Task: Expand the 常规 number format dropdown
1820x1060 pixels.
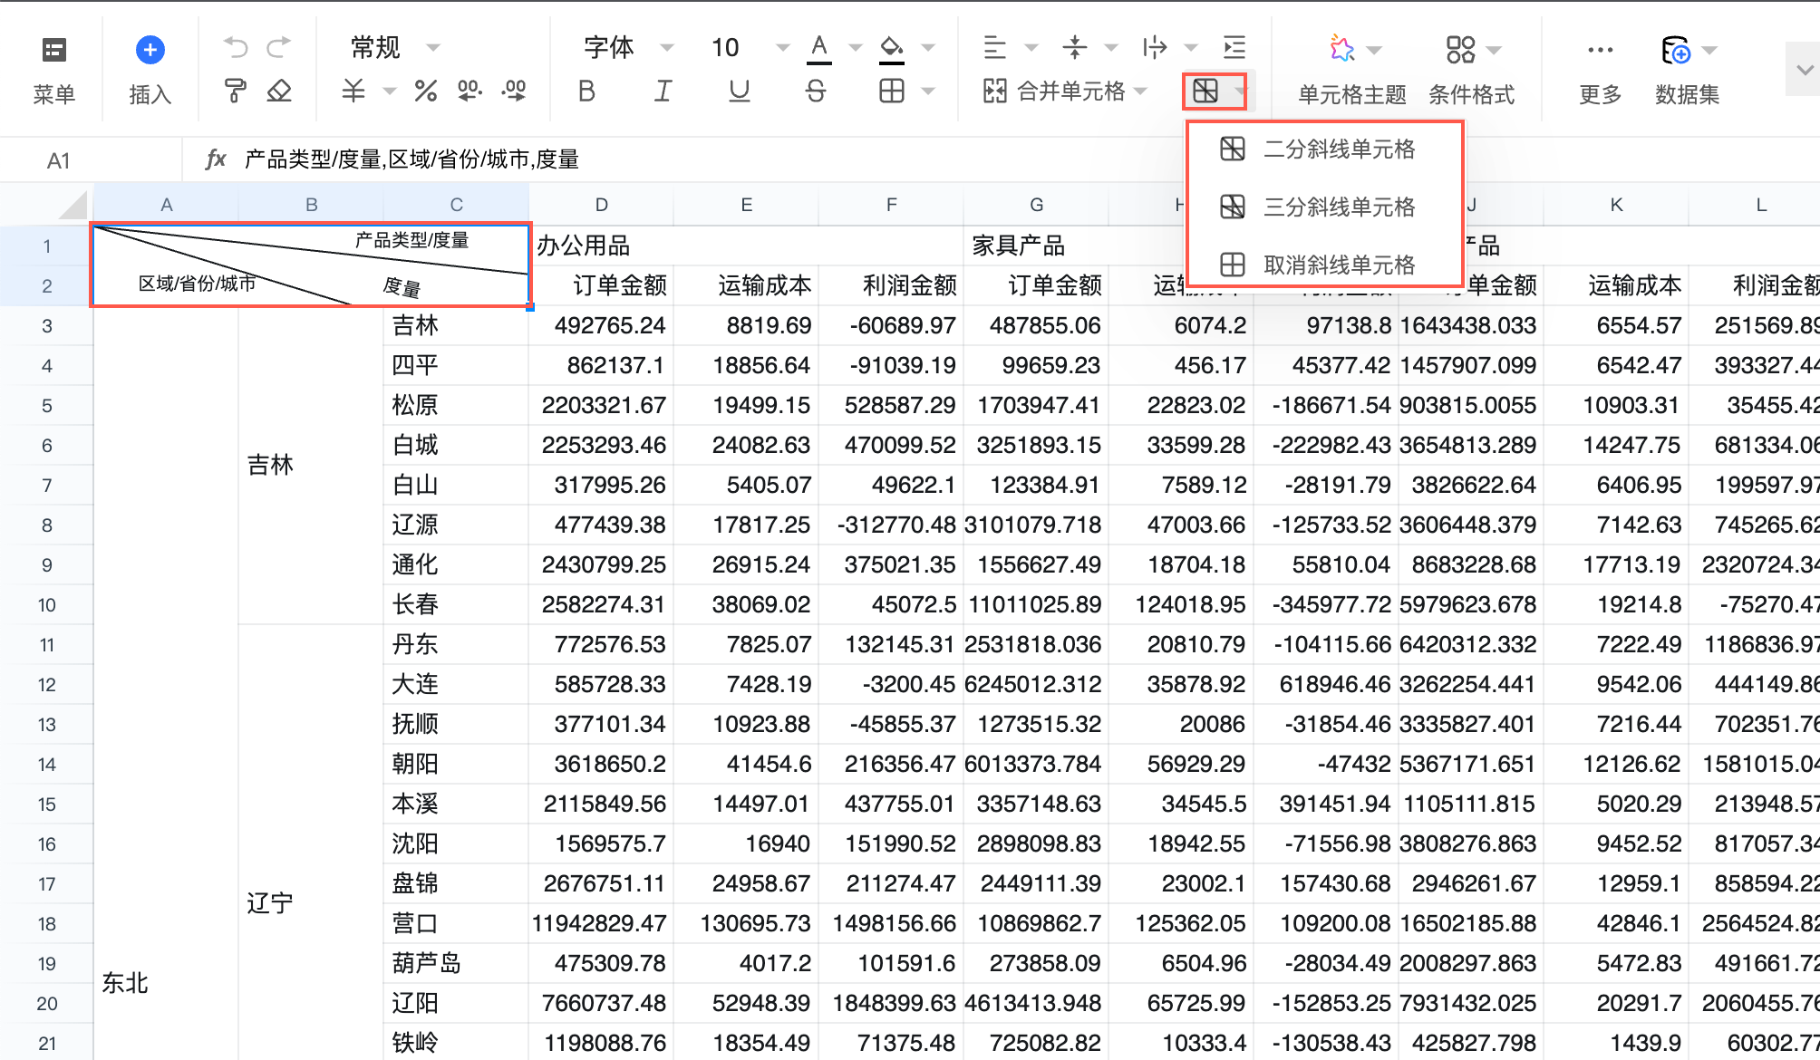Action: pos(433,47)
